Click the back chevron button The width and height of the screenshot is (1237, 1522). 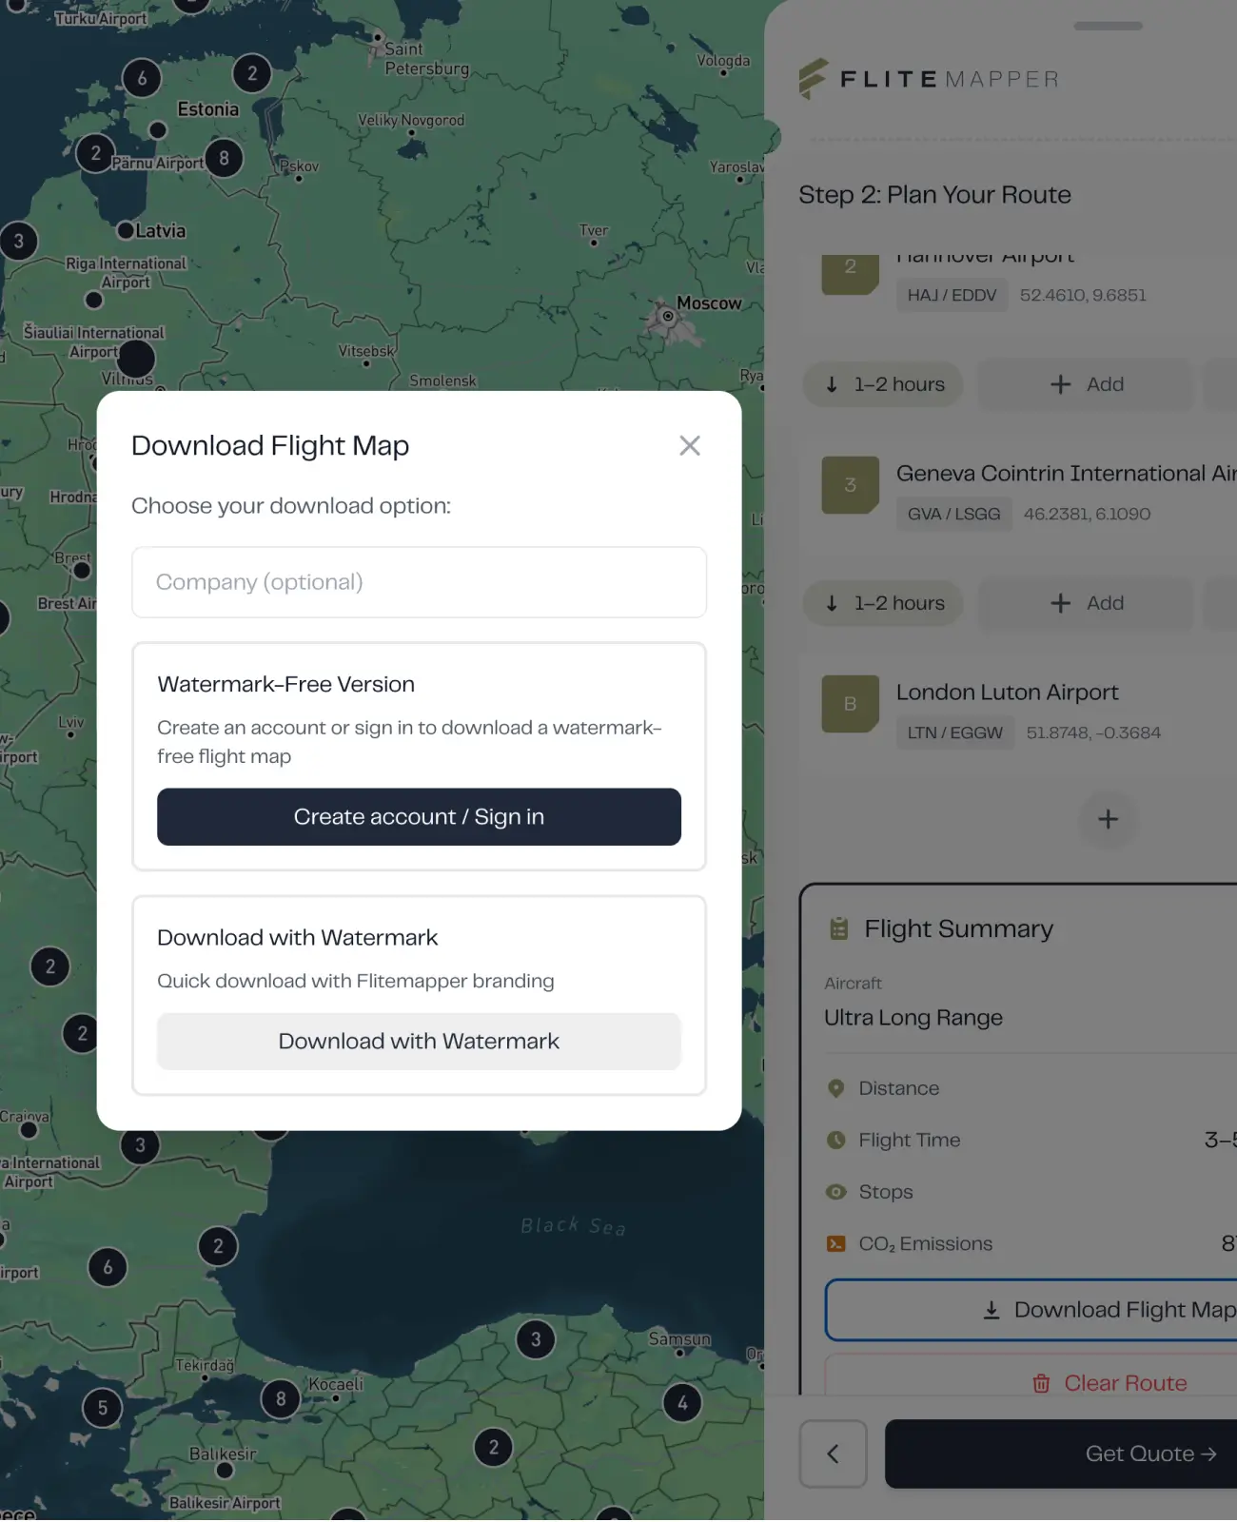[x=833, y=1454]
